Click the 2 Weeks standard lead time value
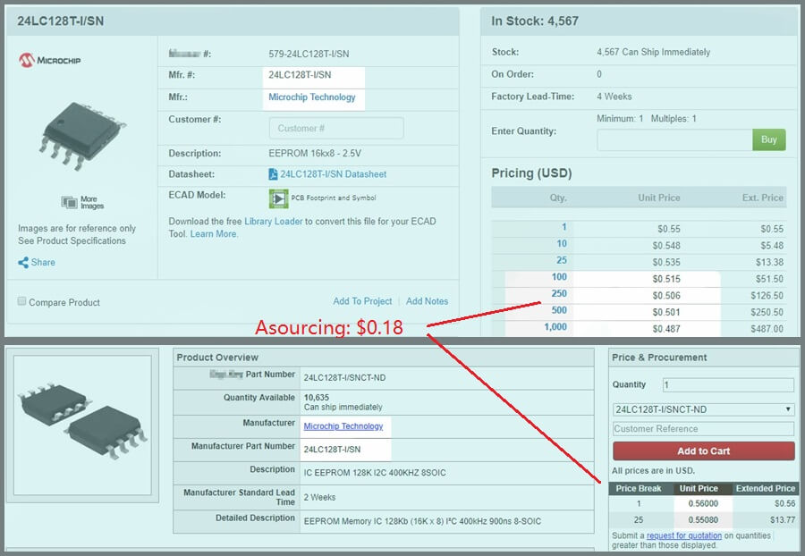 click(319, 497)
